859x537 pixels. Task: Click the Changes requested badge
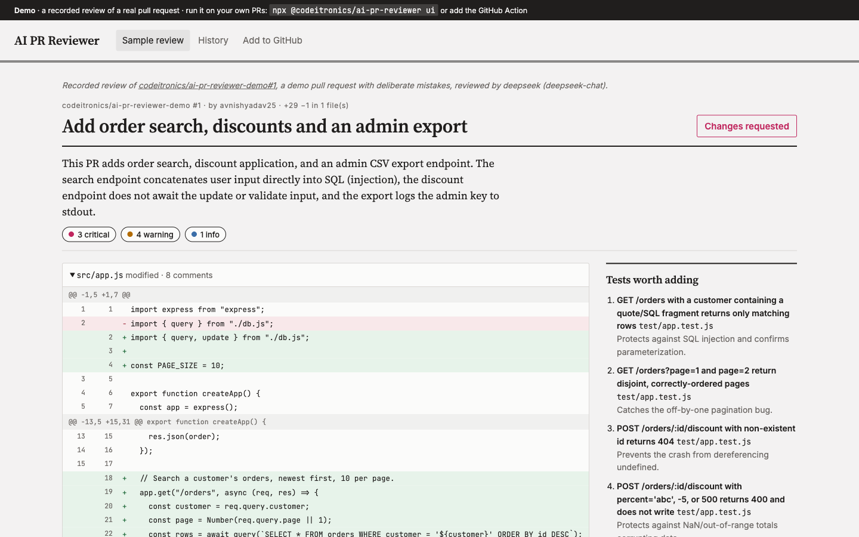click(x=747, y=126)
